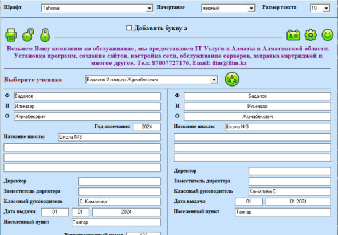Click left Населенный пункт field Талгар

click(x=116, y=222)
